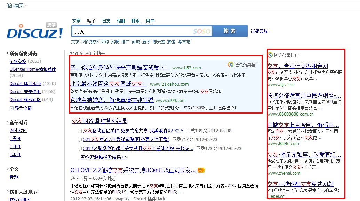Click inside the search input containing 交友
Screen dimensions: 360x201
pyautogui.click(x=122, y=31)
